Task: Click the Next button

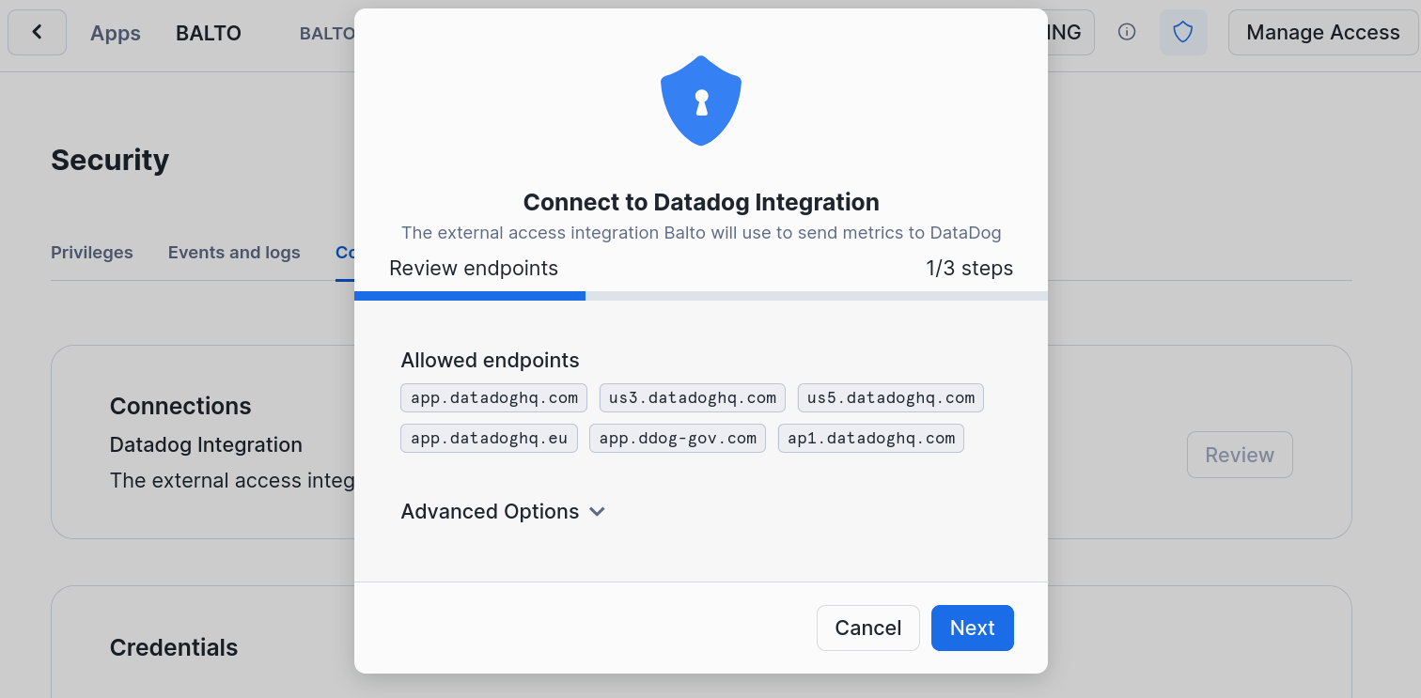Action: click(x=973, y=628)
